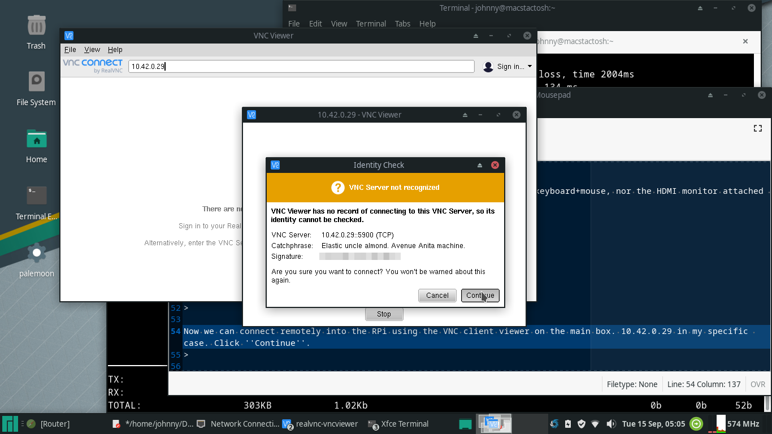The image size is (772, 434).
Task: Click the Identity Check dialog's red close button
Action: [x=495, y=165]
